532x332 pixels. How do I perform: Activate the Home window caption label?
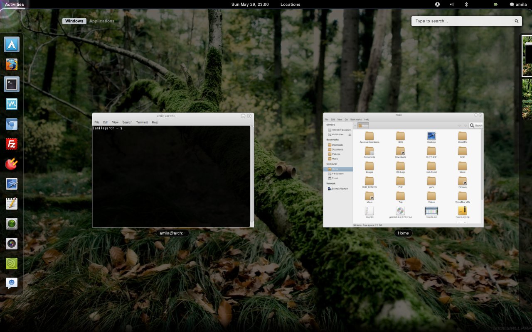[x=403, y=233]
